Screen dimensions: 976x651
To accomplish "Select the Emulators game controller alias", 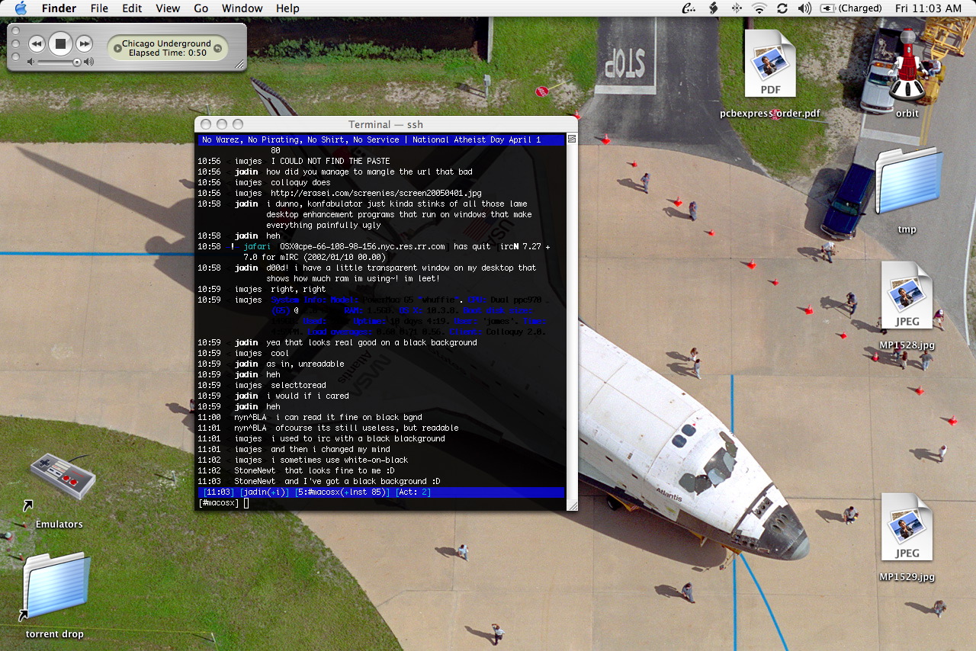I will tap(63, 480).
